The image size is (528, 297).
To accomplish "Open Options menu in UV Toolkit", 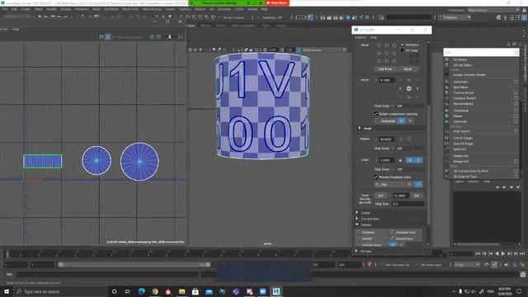I will (361, 37).
